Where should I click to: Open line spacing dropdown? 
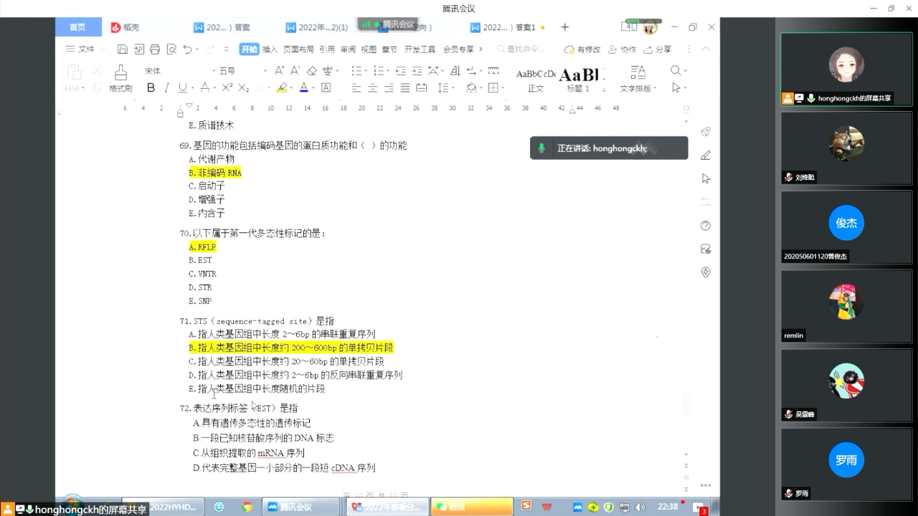tap(452, 88)
